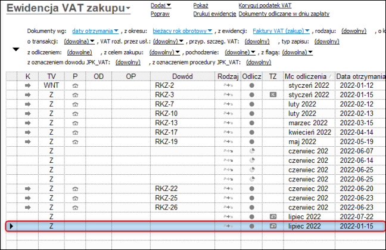
Task: Sort by the Mc odliczenia column header
Action: 309,76
